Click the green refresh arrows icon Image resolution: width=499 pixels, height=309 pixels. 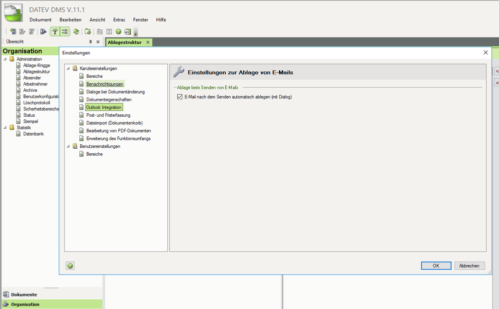click(x=76, y=31)
